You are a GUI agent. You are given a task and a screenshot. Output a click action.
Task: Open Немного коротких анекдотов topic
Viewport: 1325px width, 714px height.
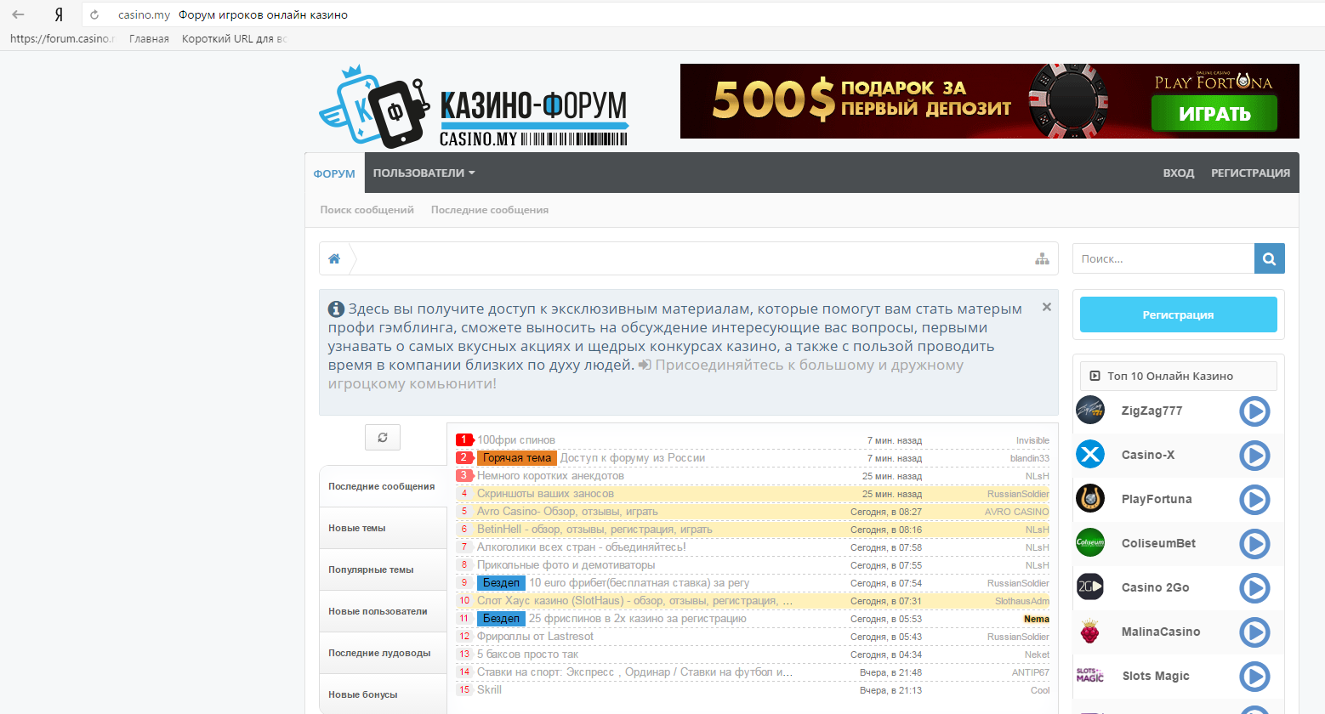point(550,476)
